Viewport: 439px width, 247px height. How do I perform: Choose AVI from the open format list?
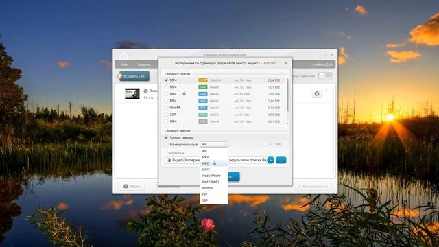point(214,151)
